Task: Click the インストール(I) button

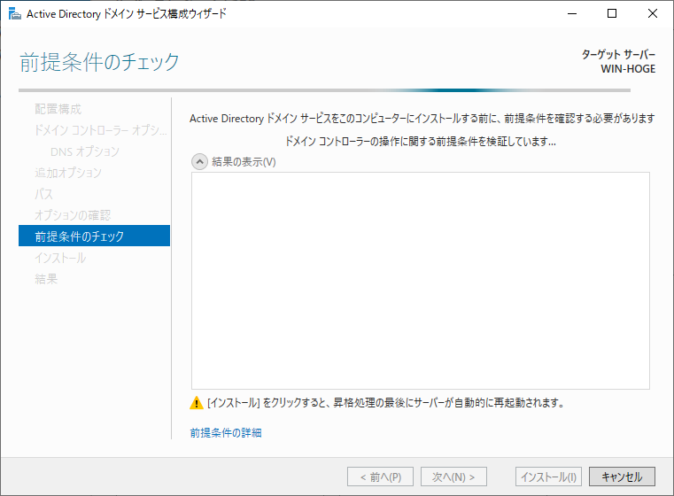Action: tap(548, 477)
